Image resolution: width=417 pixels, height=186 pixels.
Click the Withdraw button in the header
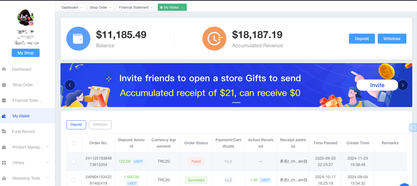pyautogui.click(x=392, y=39)
